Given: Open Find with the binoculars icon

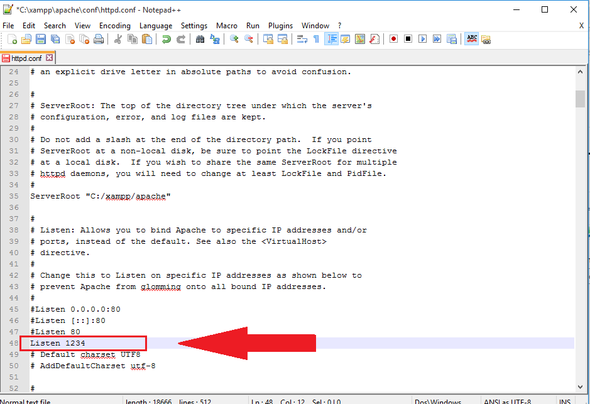Looking at the screenshot, I should pyautogui.click(x=200, y=39).
